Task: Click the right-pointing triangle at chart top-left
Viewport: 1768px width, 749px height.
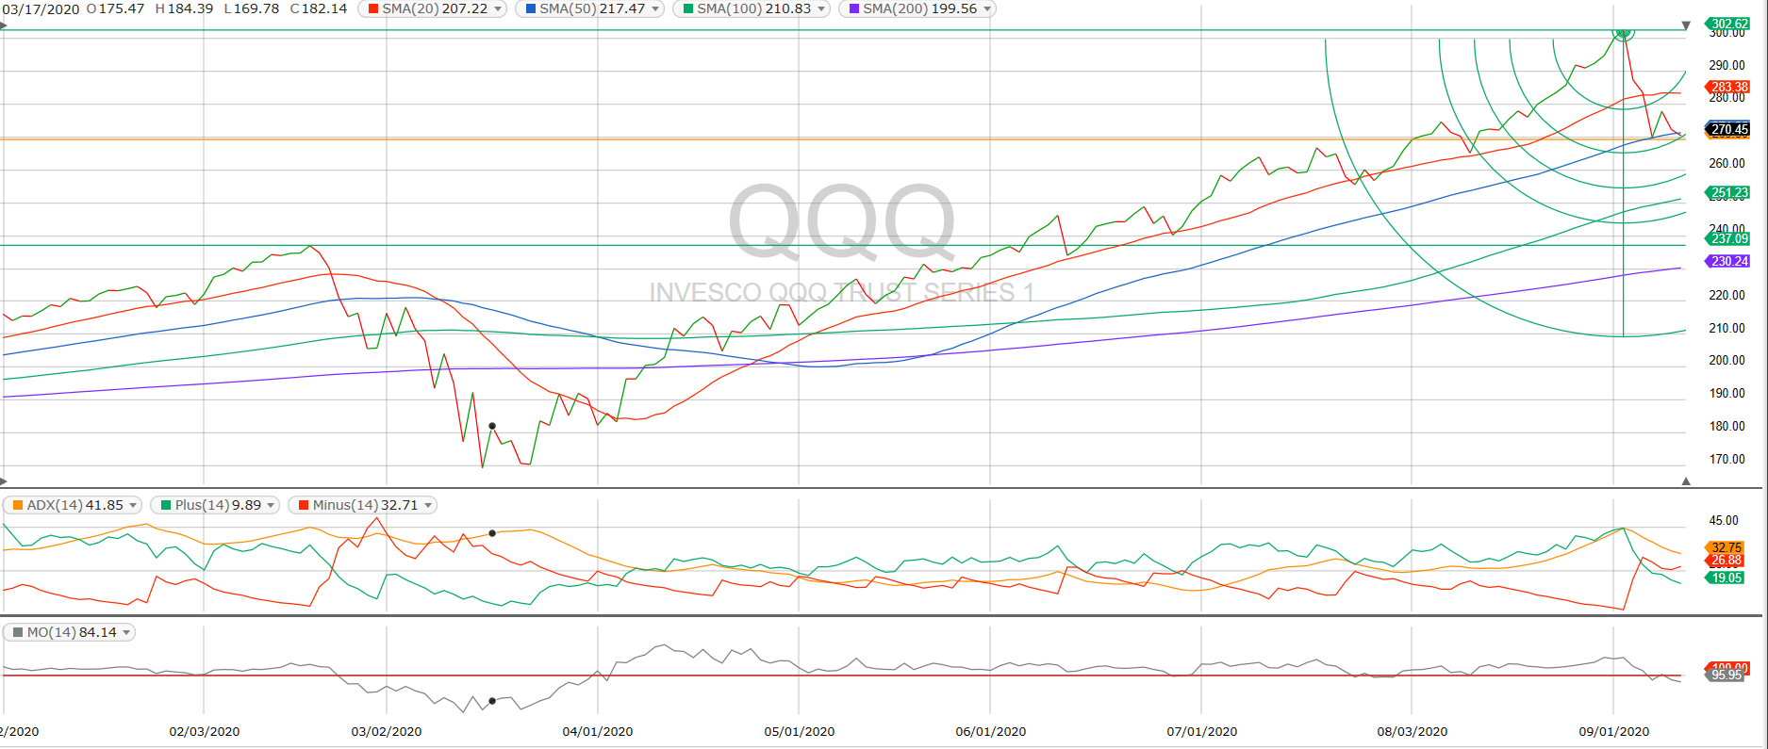Action: 3,24
